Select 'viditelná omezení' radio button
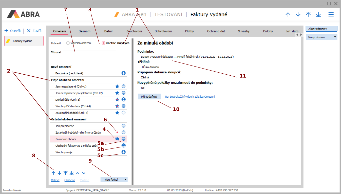The image size is (341, 194). 68,43
